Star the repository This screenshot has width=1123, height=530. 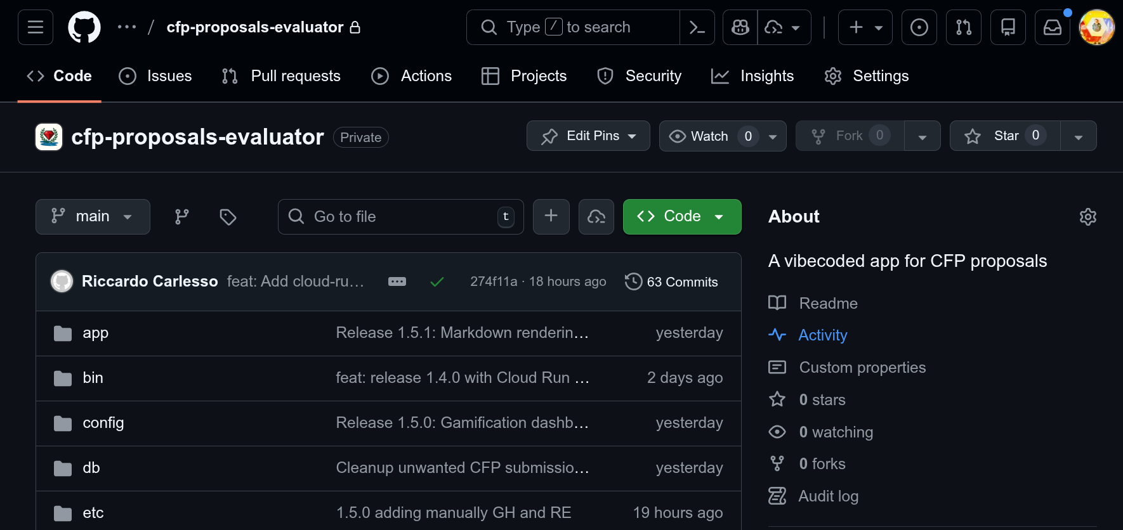click(1005, 136)
